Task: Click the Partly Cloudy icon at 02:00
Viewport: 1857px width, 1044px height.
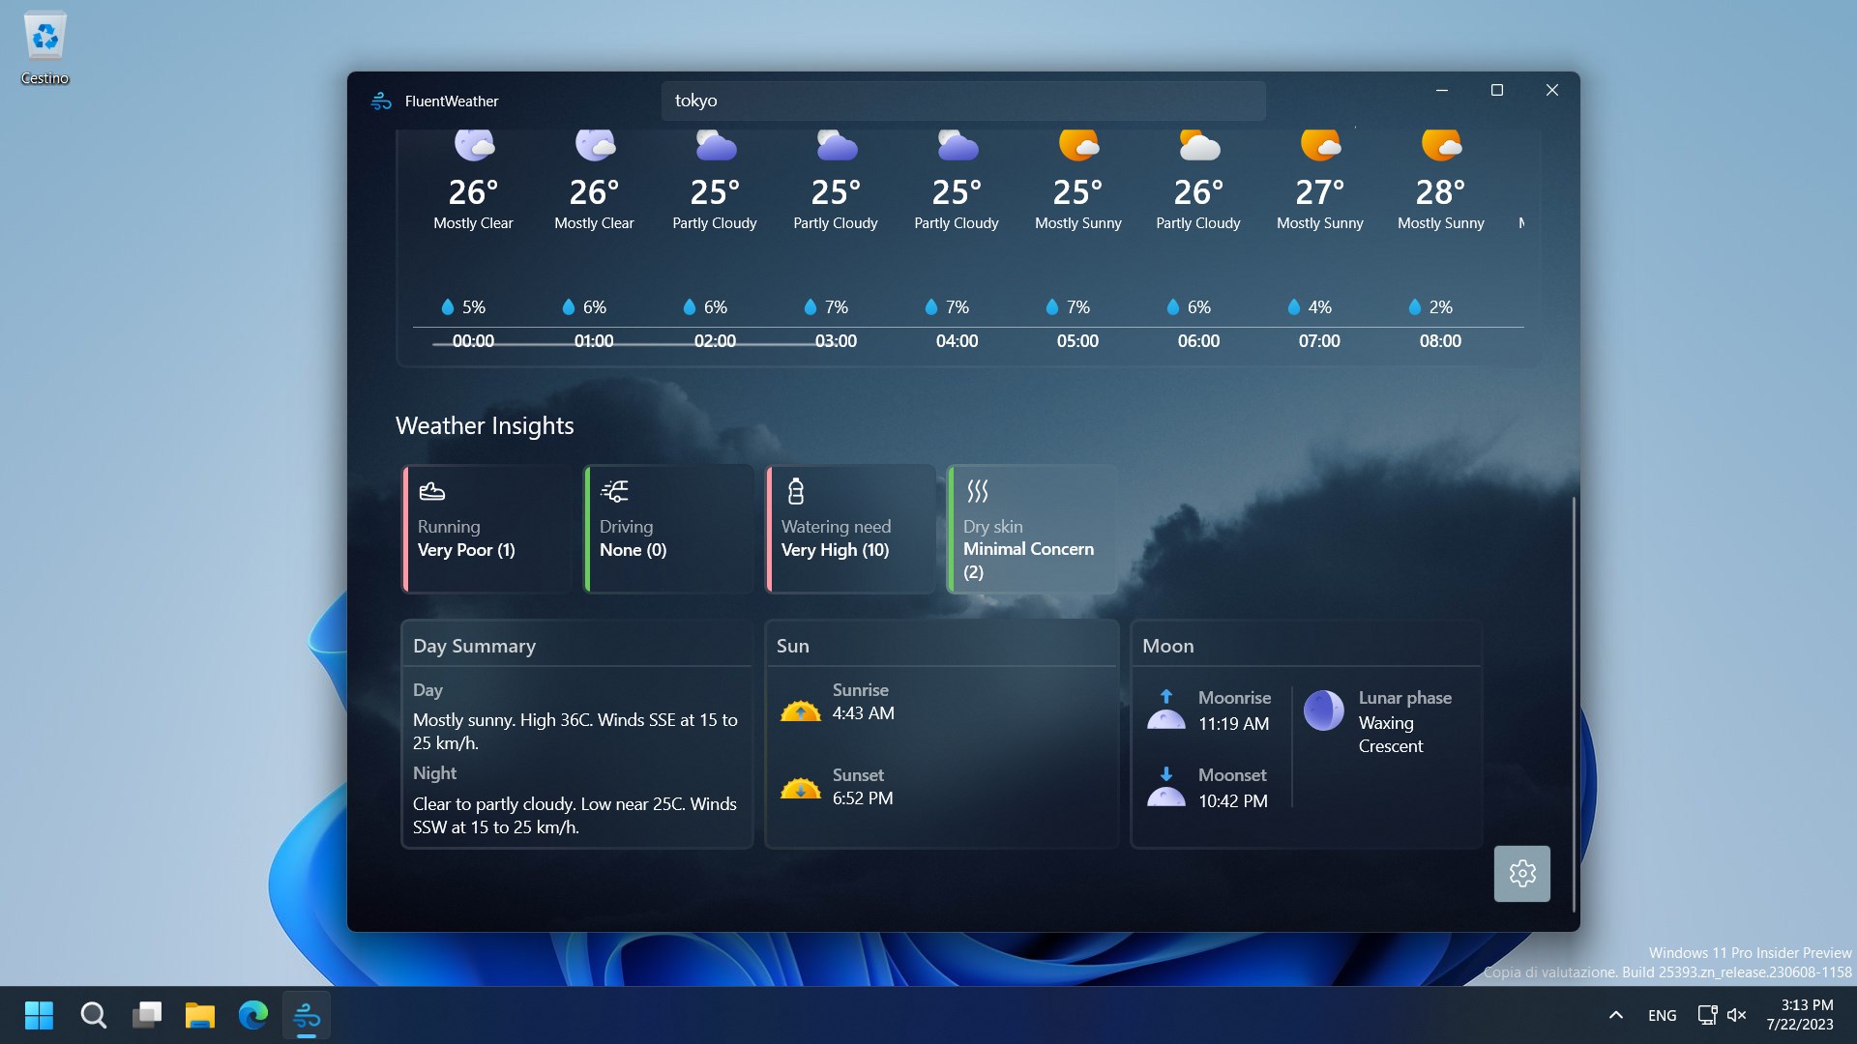Action: (715, 145)
